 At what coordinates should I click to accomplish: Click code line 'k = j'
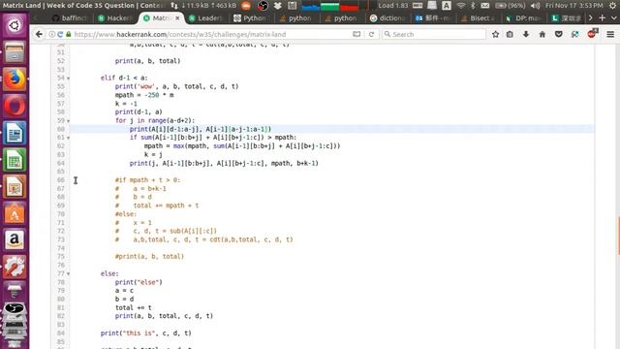(153, 155)
